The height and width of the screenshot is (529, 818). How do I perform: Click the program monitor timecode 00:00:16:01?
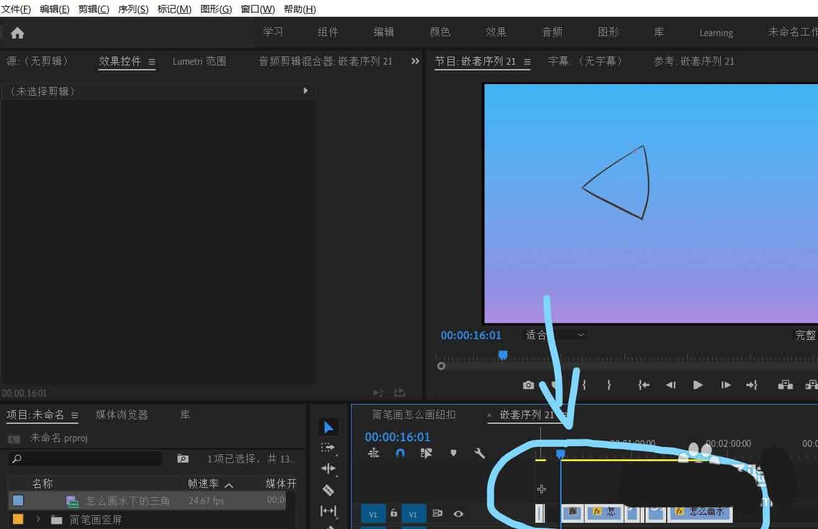coord(471,335)
